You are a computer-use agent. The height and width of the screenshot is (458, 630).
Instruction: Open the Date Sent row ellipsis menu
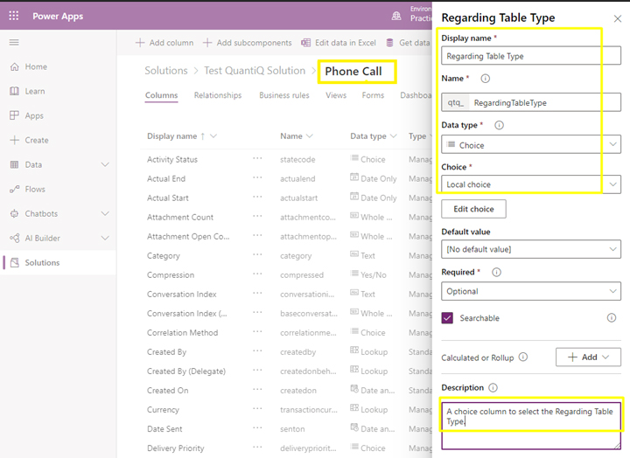[x=257, y=428]
